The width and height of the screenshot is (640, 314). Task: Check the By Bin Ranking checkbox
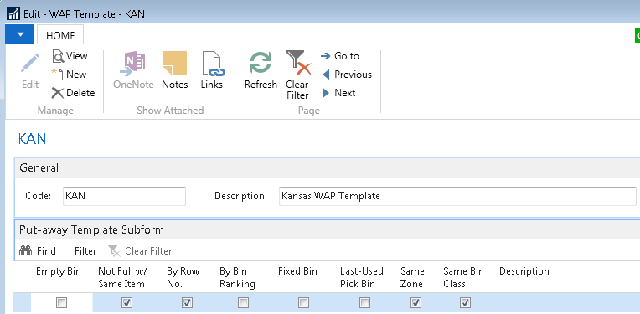243,303
